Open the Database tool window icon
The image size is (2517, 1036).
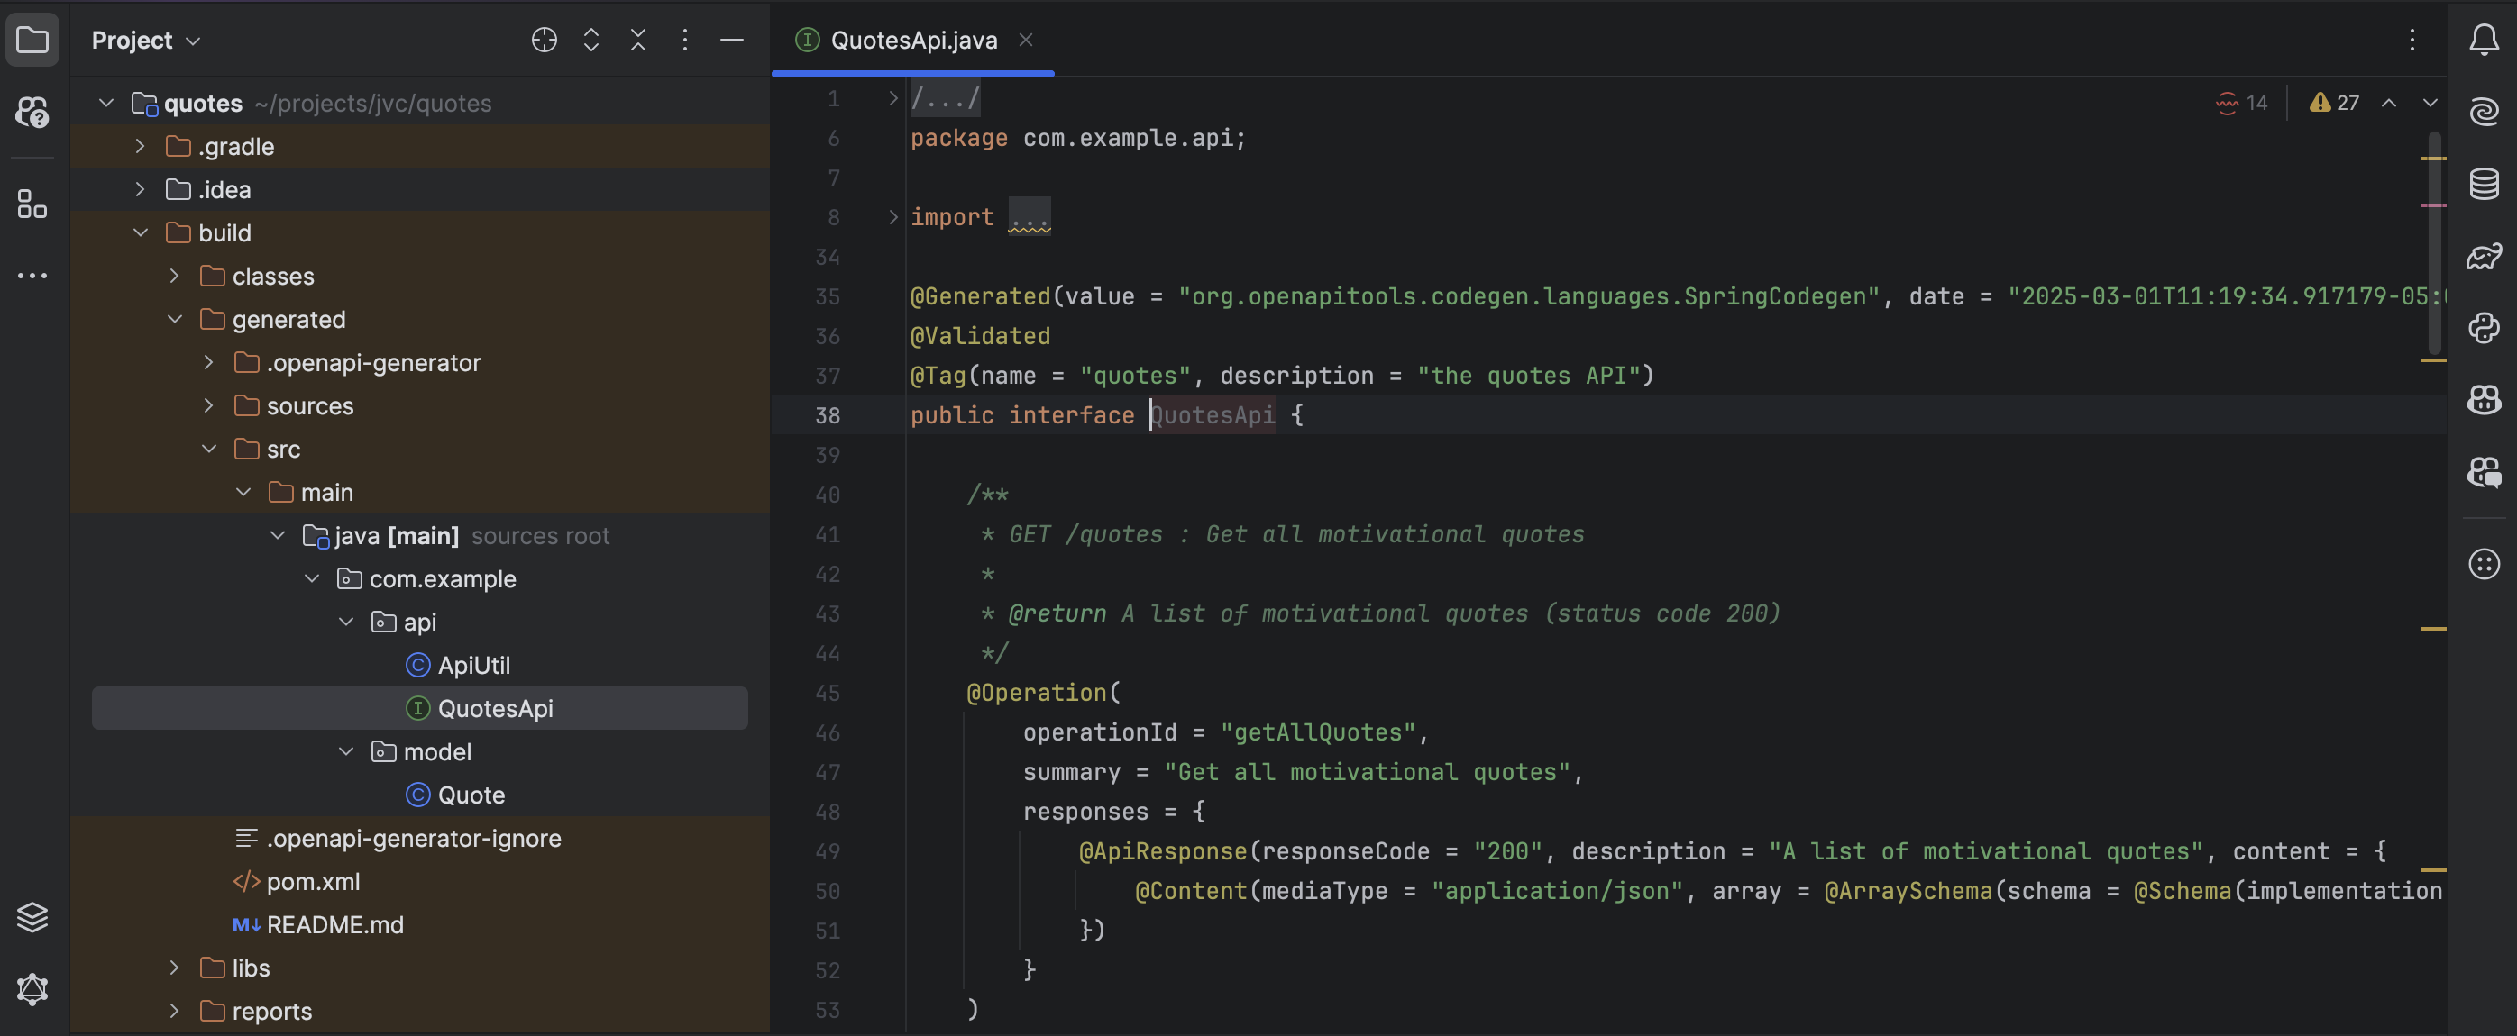[2484, 184]
